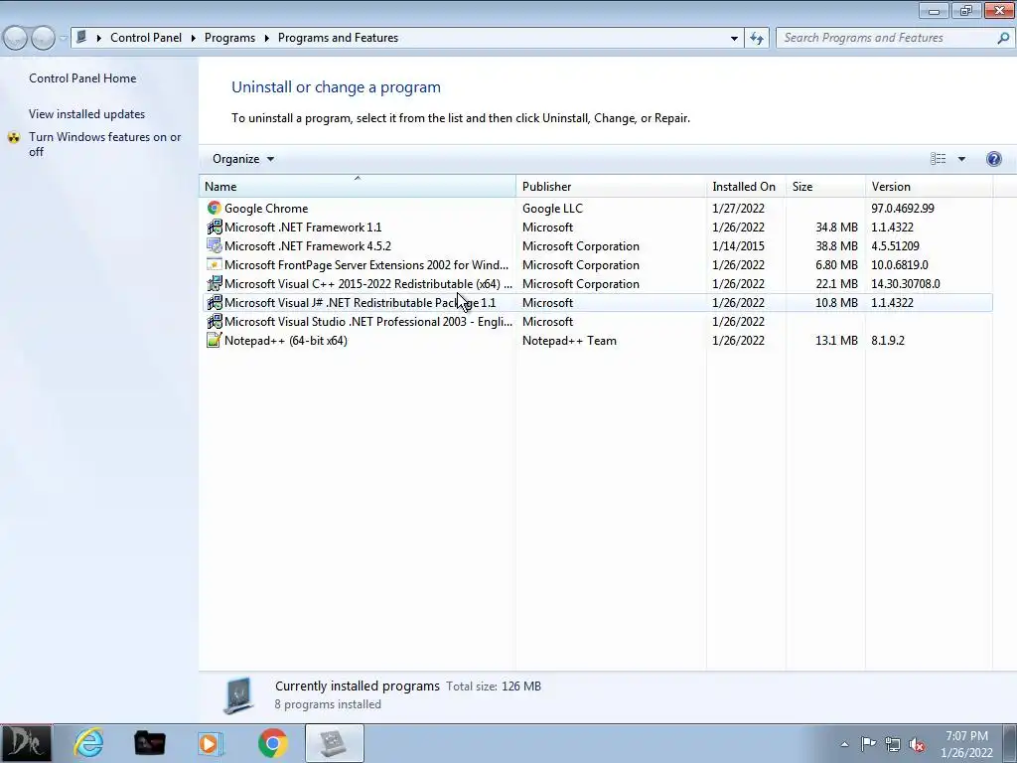Click the muted volume tray icon
This screenshot has width=1017, height=763.
(917, 745)
